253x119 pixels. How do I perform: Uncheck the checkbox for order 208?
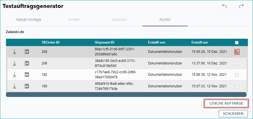point(237,52)
